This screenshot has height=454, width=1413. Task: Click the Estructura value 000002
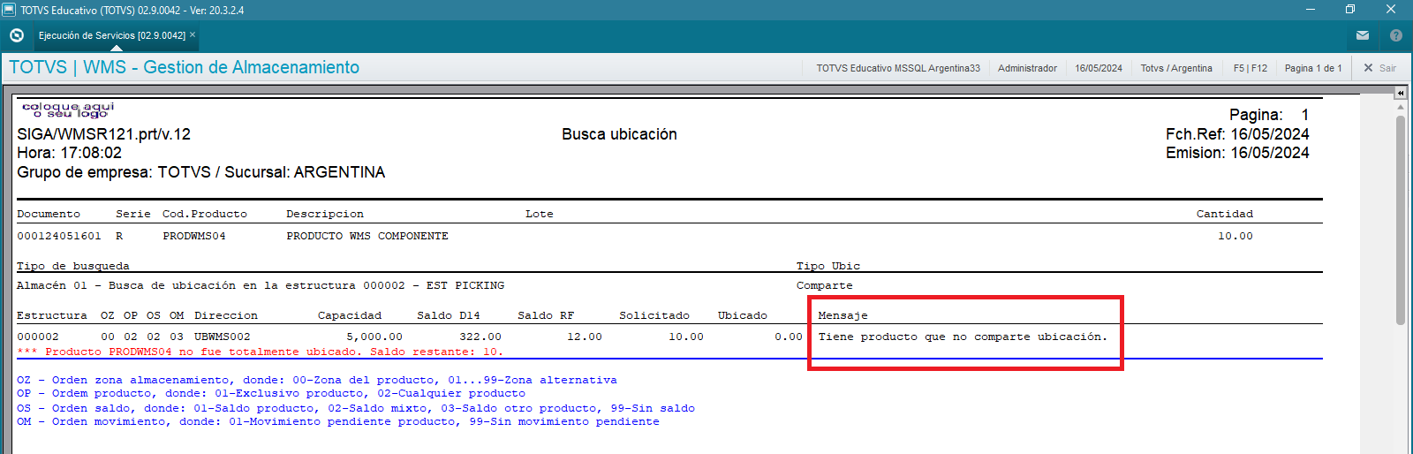click(x=38, y=337)
